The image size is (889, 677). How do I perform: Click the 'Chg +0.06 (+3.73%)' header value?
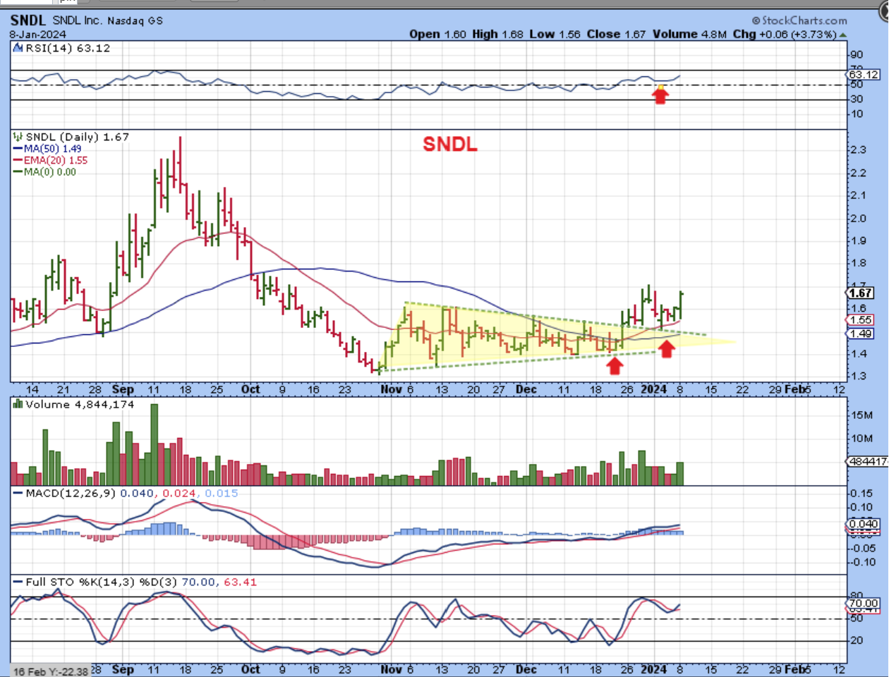click(x=785, y=34)
